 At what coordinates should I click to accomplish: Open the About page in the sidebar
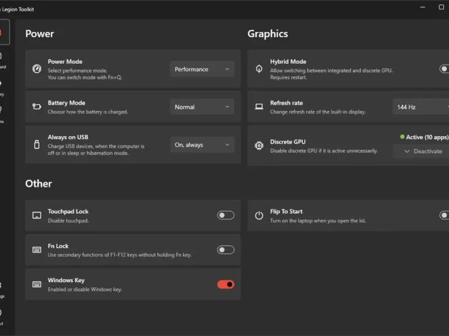click(1, 316)
